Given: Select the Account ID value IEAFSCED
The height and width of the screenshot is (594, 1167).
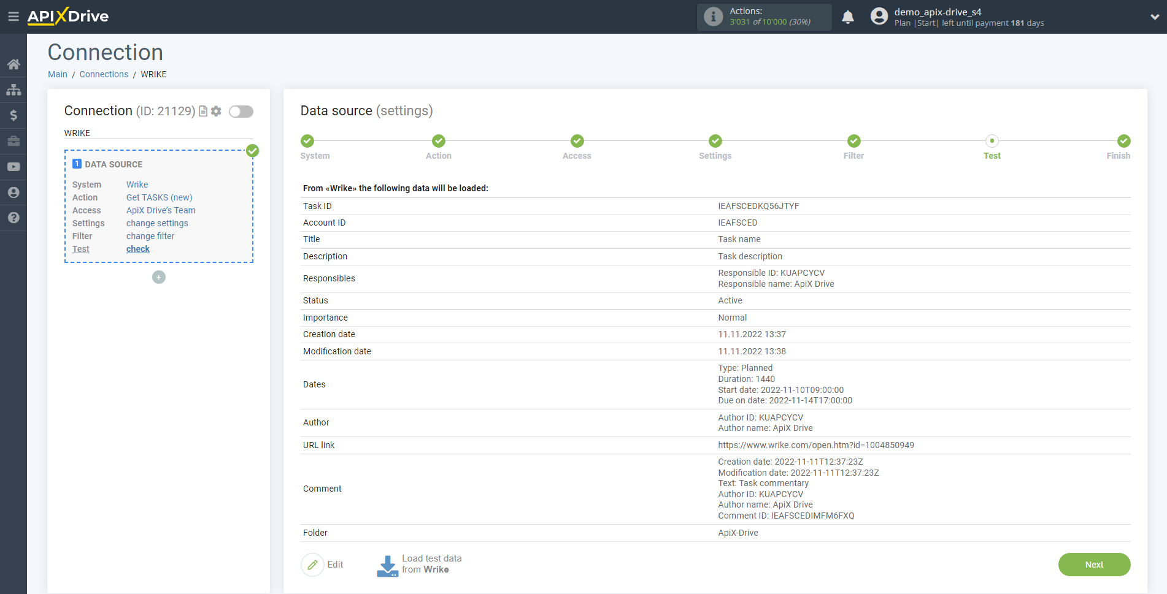Looking at the screenshot, I should (738, 223).
